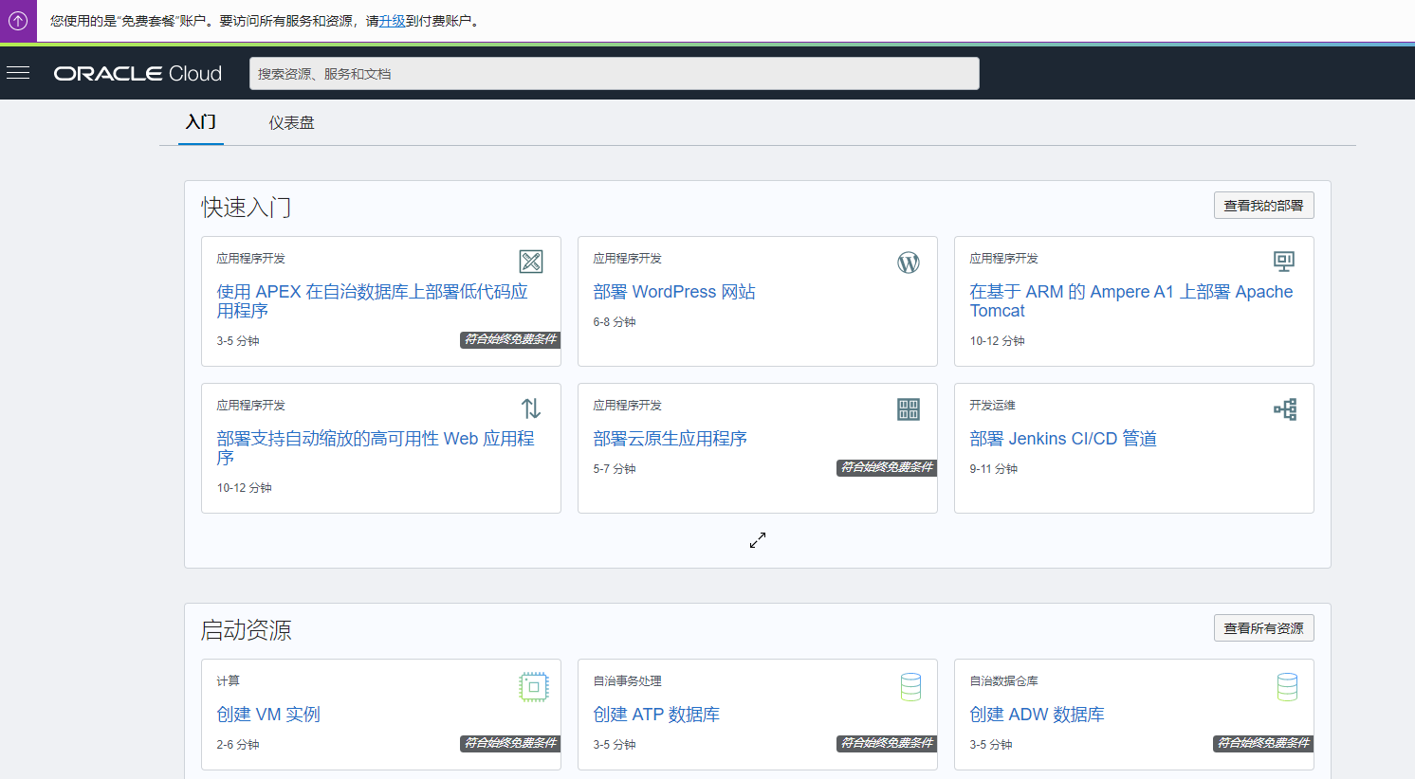Image resolution: width=1415 pixels, height=779 pixels.
Task: Open 部署支持自动缩放的高可用性 Web 应用程序
Action: click(x=376, y=448)
